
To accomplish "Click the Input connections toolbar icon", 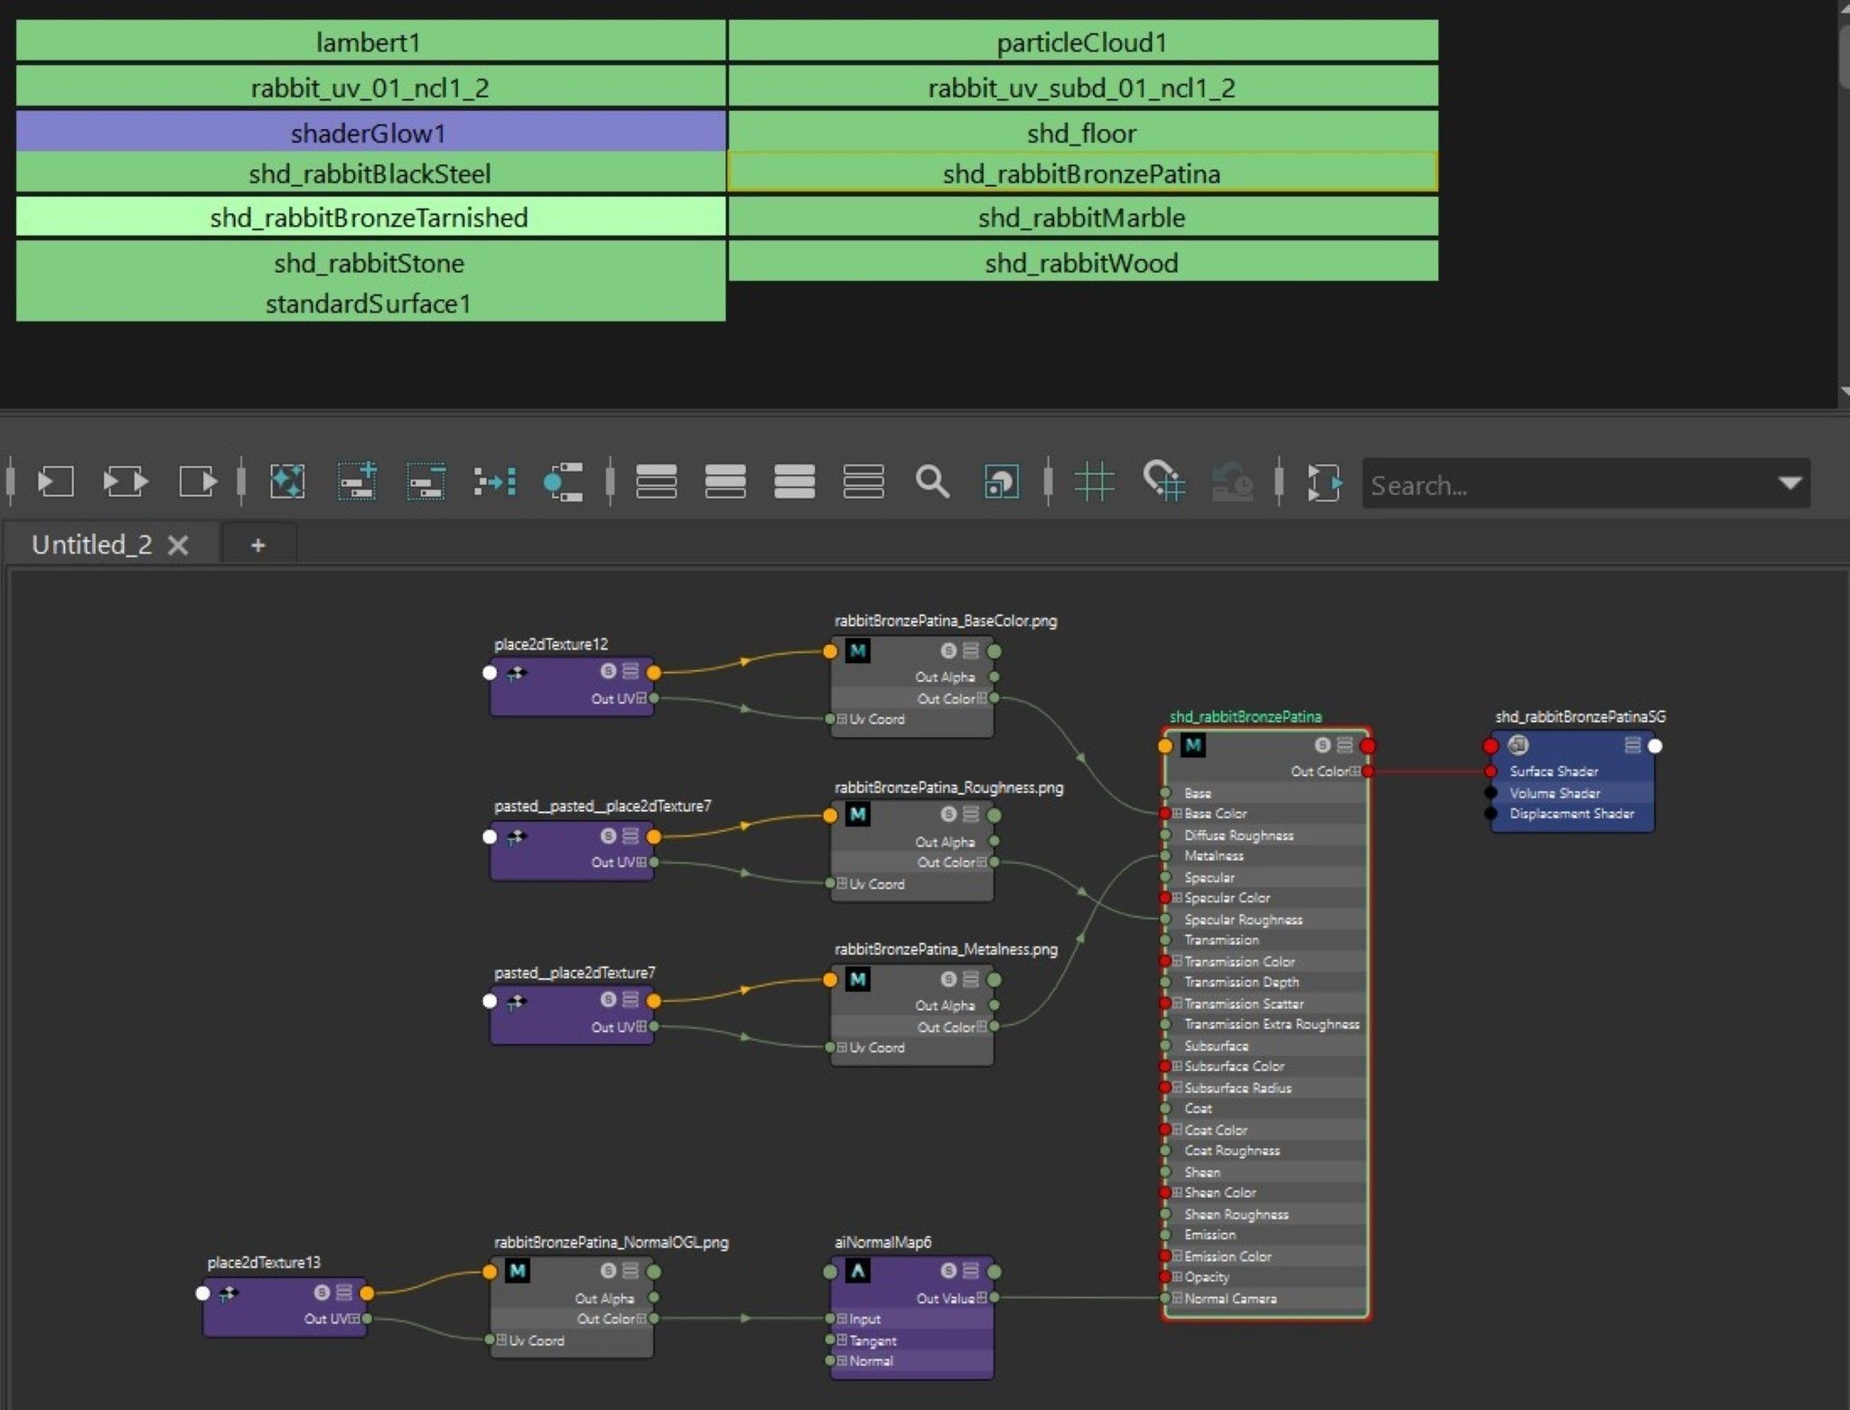I will point(55,481).
